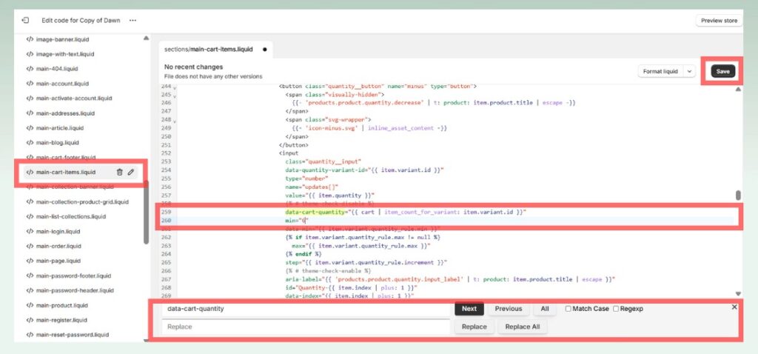Viewport: 758px width, 354px height.
Task: Collapse code fold arrow at line 245
Action: click(x=175, y=96)
